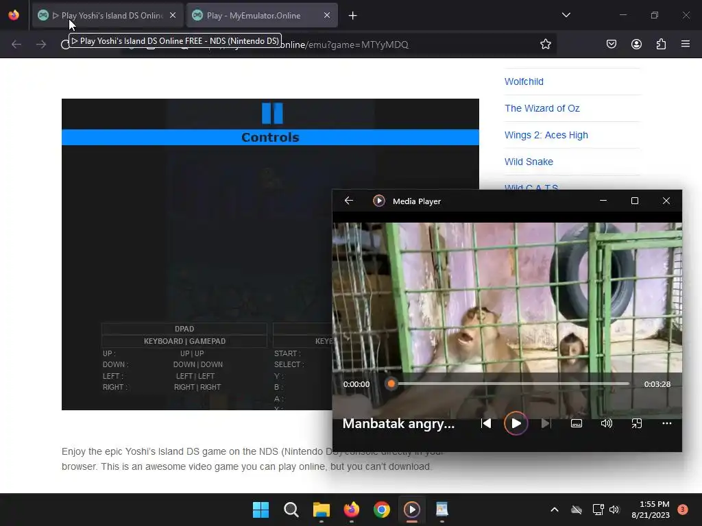This screenshot has height=526, width=702.
Task: Open more options menu in Media Player
Action: 666,423
